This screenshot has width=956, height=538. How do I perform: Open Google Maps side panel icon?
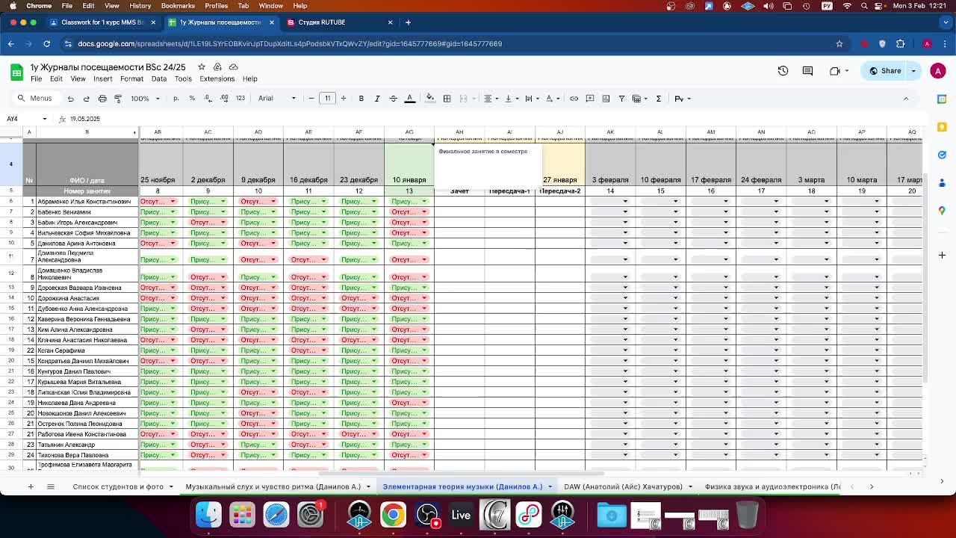coord(943,211)
